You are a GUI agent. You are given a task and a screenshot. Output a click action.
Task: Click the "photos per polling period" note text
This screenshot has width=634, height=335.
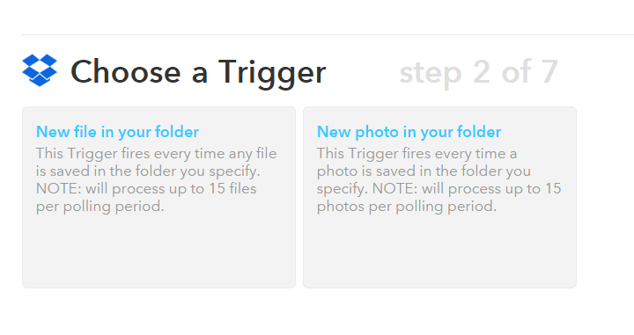[406, 207]
